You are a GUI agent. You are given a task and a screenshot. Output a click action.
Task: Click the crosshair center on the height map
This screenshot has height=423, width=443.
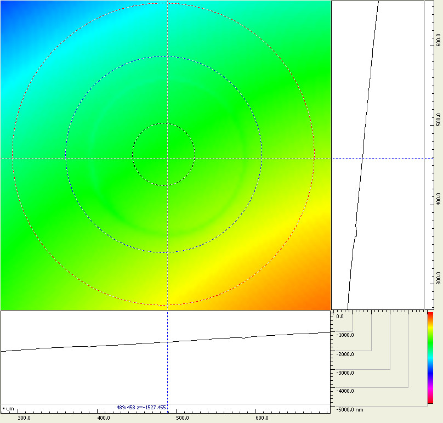(167, 159)
